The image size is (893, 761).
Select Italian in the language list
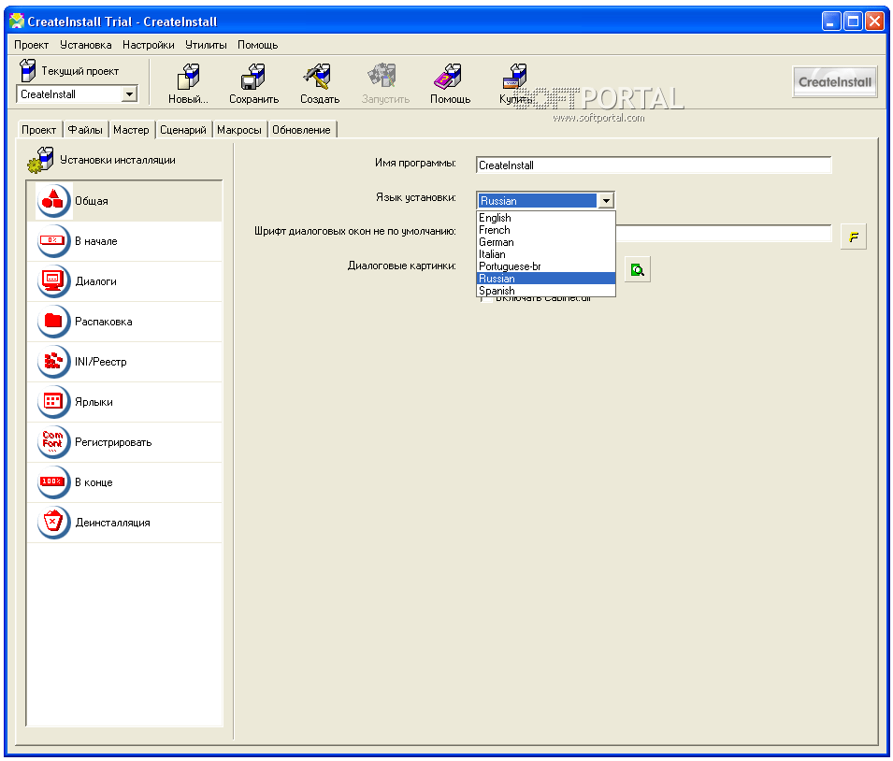coord(545,254)
